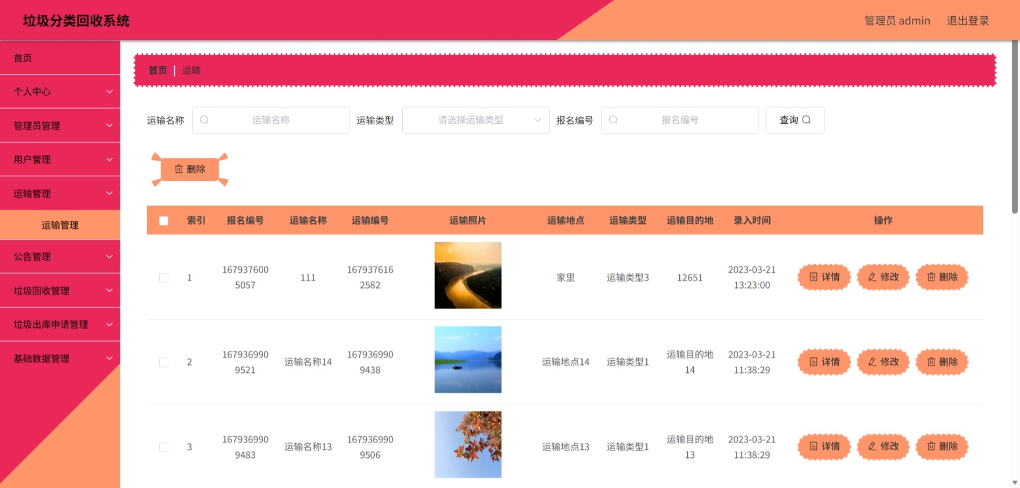1020x488 pixels.
Task: Click 删除 trash icon in row 2
Action: tap(931, 362)
